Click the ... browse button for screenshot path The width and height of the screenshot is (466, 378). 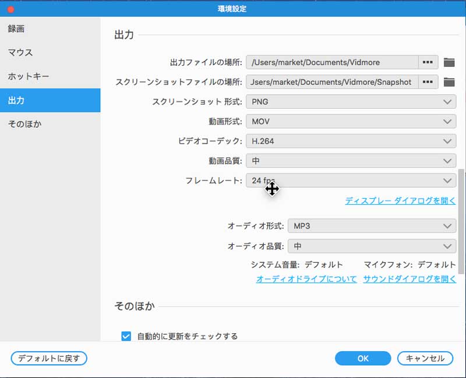coord(429,81)
